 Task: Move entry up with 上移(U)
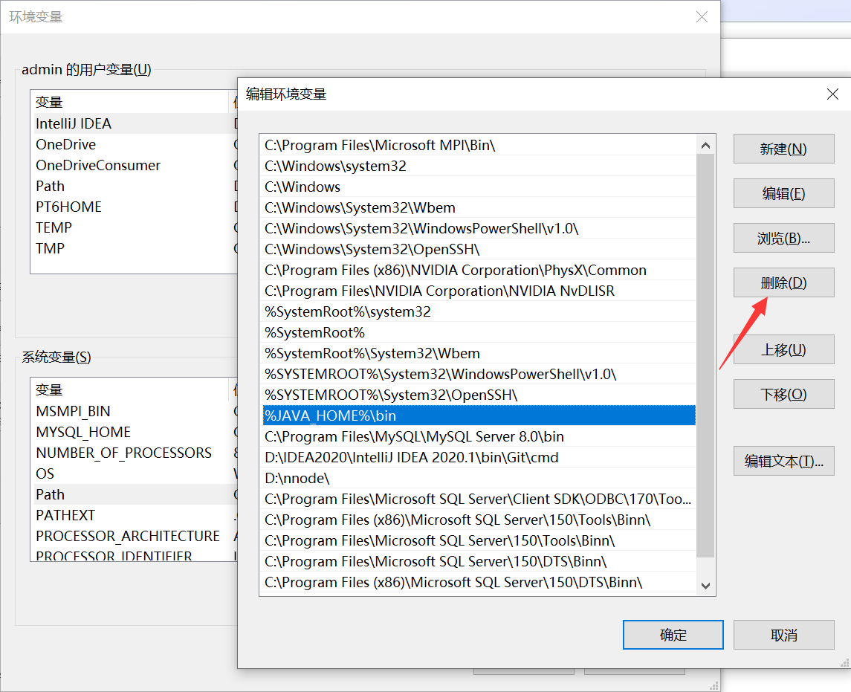click(783, 349)
